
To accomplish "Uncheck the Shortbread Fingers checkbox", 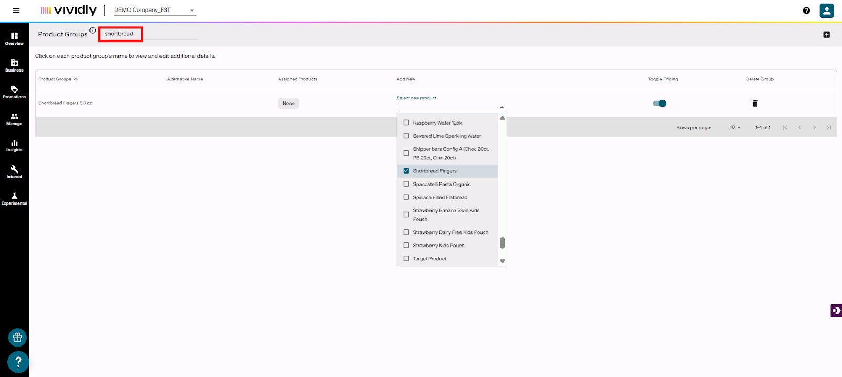I will [x=406, y=171].
